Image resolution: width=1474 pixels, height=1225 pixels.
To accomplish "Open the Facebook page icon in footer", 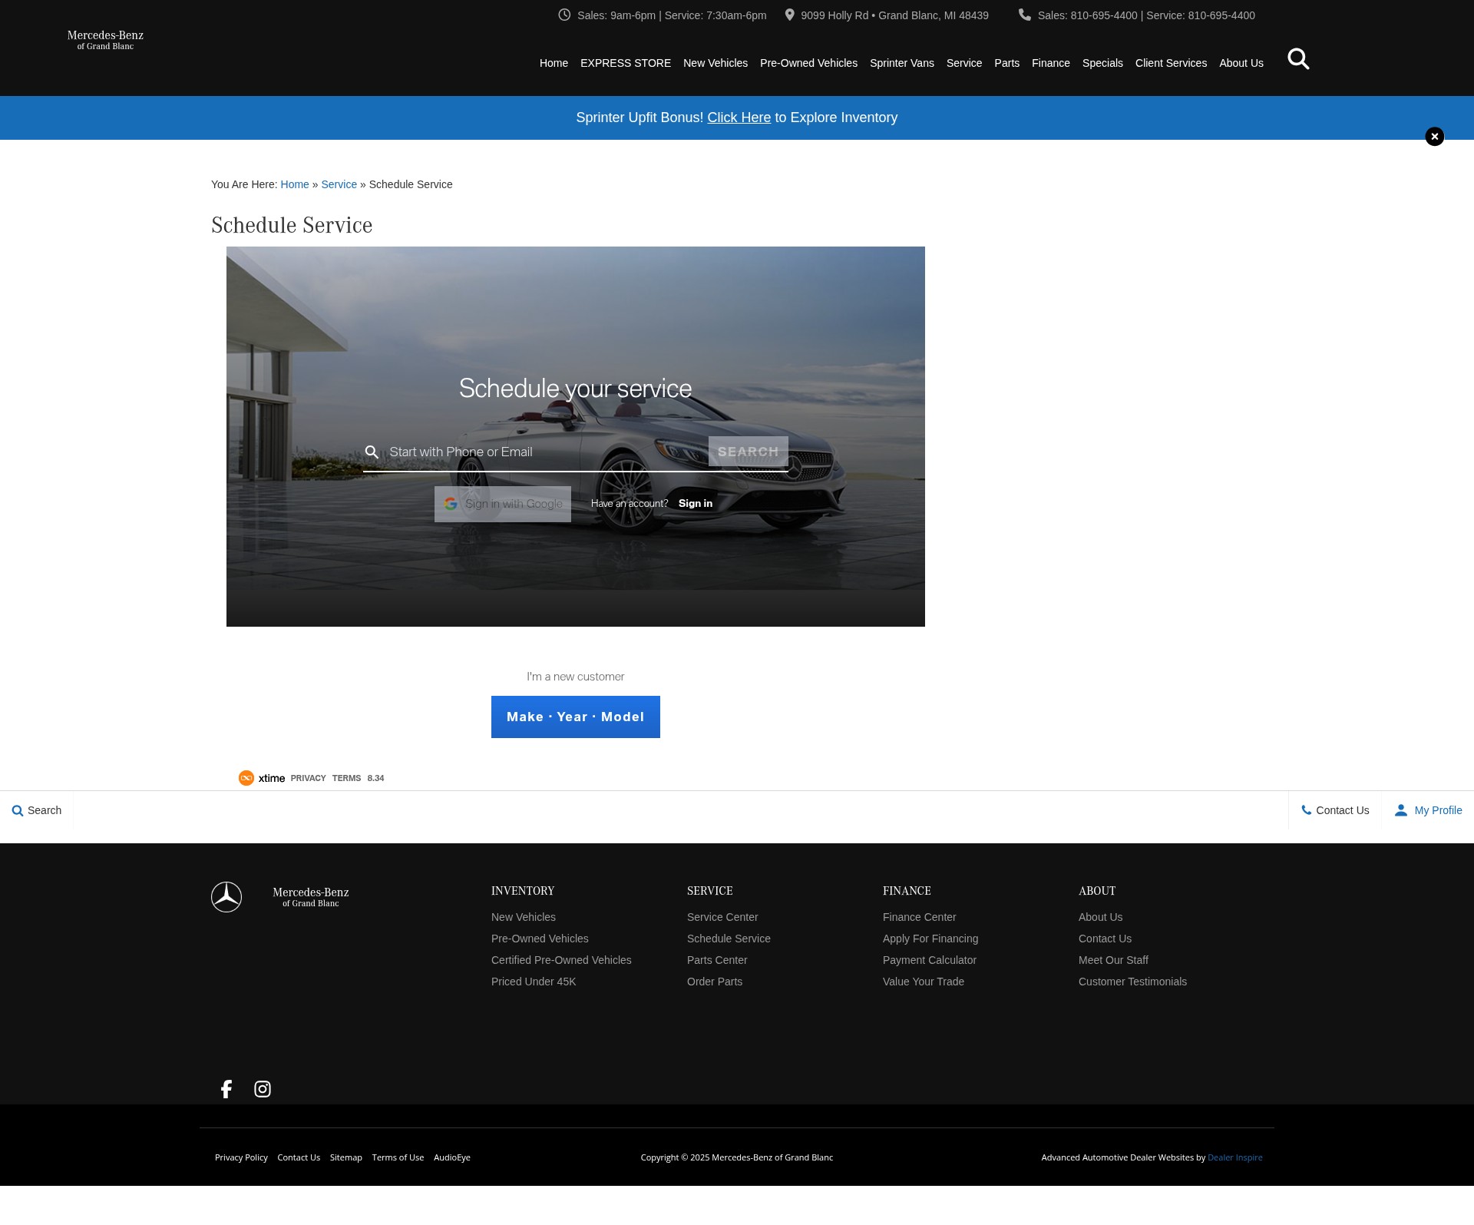I will pyautogui.click(x=226, y=1089).
